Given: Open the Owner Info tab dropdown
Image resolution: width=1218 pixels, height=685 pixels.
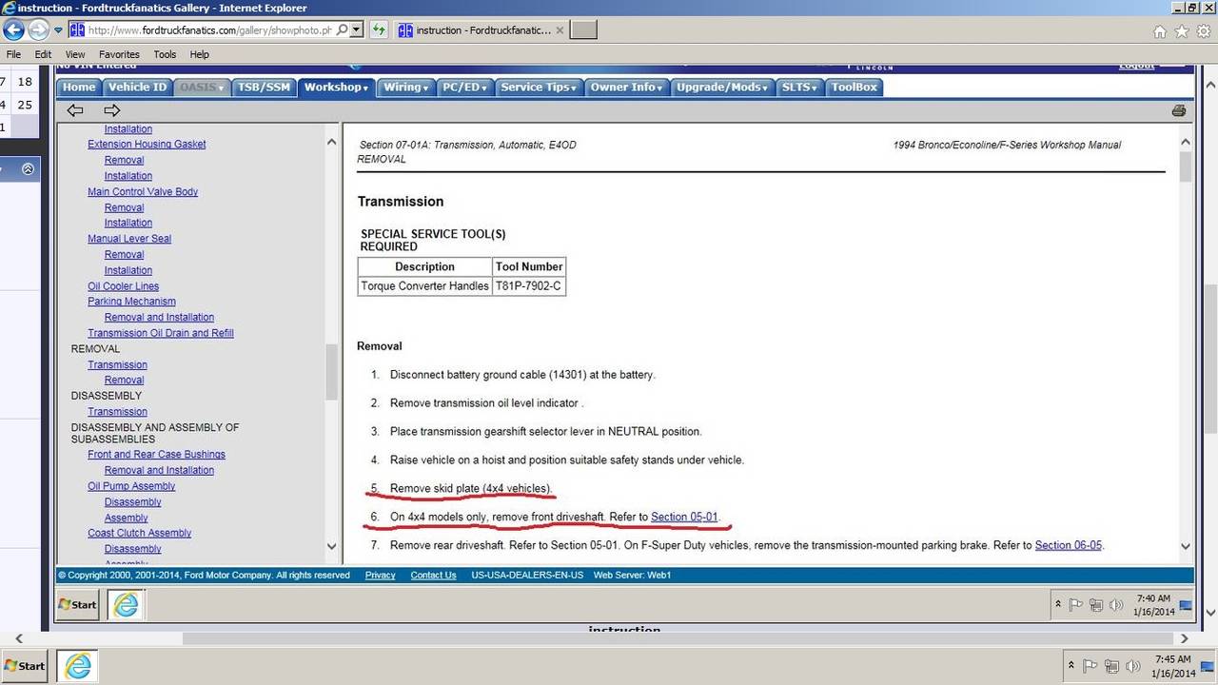Looking at the screenshot, I should (x=627, y=87).
